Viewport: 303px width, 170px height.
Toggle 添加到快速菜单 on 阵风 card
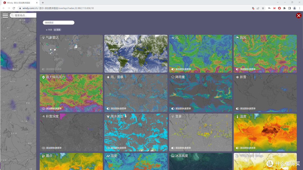pyautogui.click(x=238, y=69)
